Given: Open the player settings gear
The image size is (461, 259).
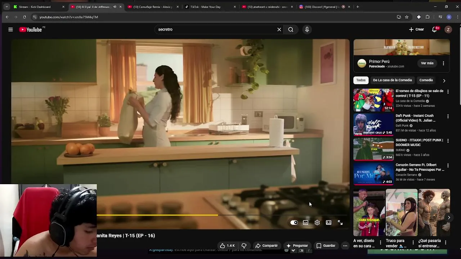Looking at the screenshot, I should pos(317,223).
